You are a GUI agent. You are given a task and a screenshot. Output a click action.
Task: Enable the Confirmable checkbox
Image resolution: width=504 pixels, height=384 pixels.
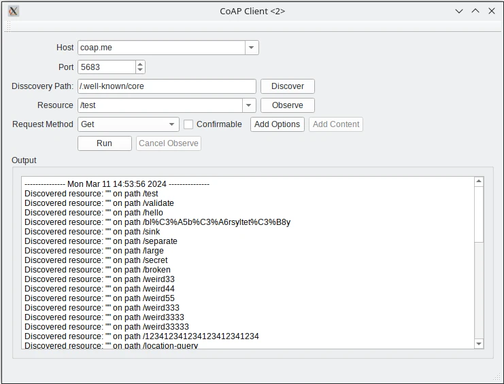pos(189,124)
